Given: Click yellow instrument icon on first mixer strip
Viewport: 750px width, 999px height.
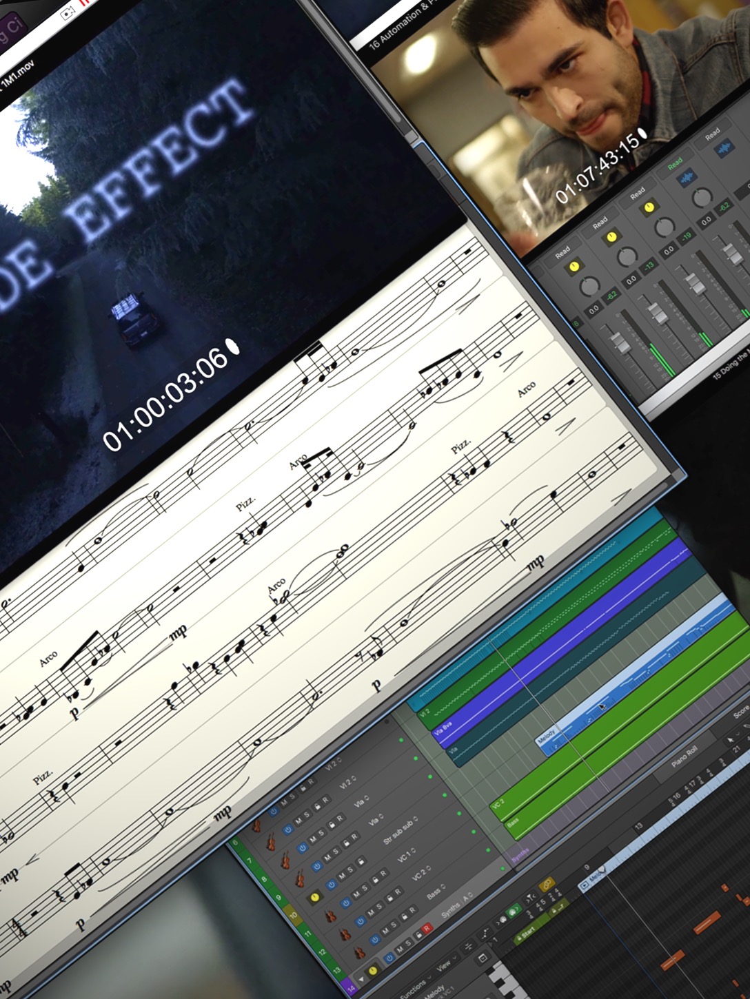Looking at the screenshot, I should coord(574,266).
